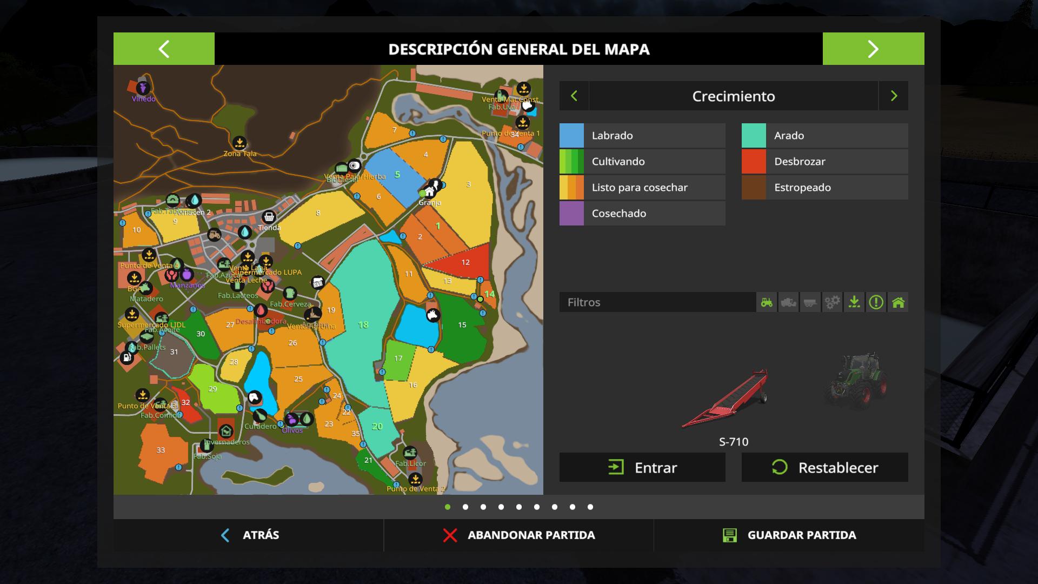Toggle the green house filter icon

pyautogui.click(x=898, y=302)
